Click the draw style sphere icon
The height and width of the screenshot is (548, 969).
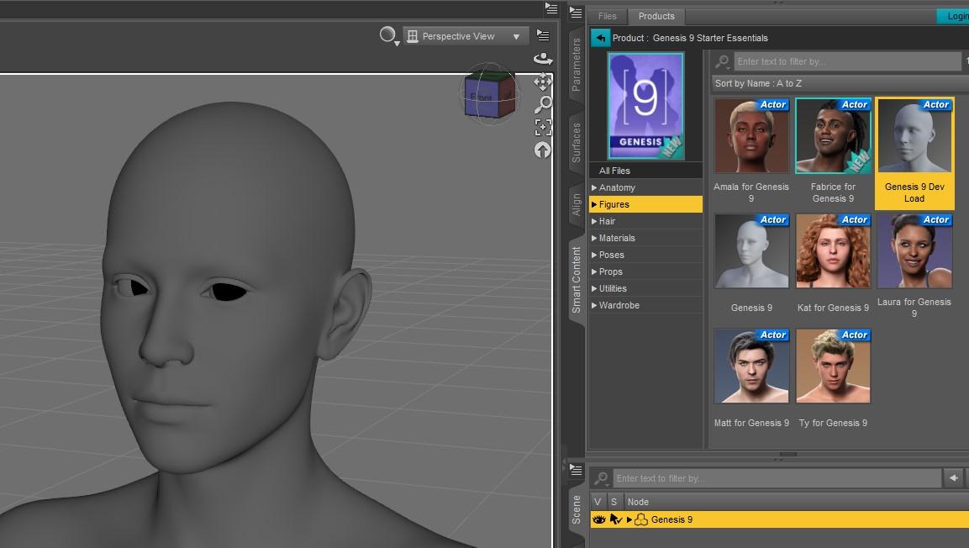click(x=387, y=35)
